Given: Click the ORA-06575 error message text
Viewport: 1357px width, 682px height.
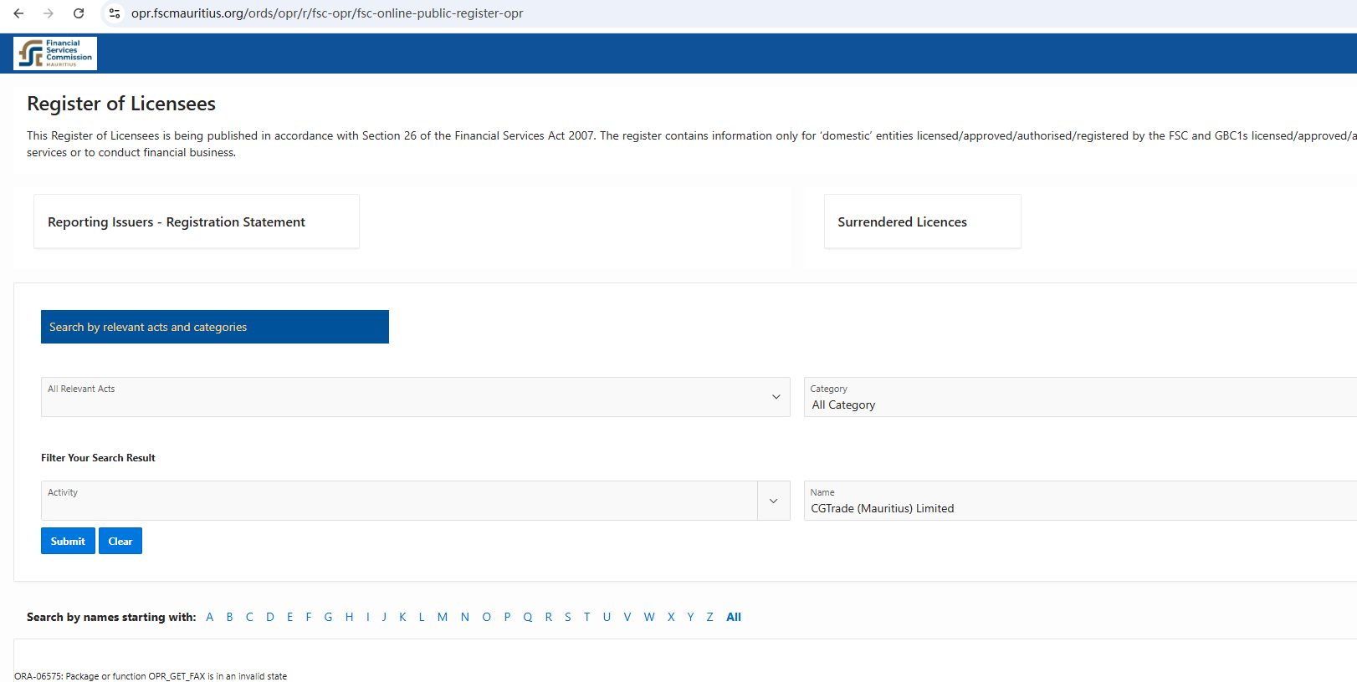Looking at the screenshot, I should coord(151,676).
